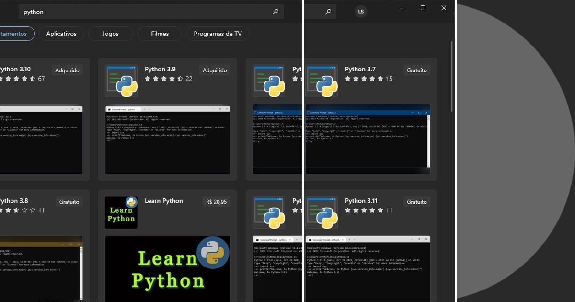
Task: Click the Learn Python course logo
Action: (121, 211)
